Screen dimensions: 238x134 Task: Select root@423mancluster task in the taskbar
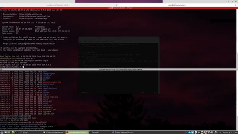pos(77,133)
